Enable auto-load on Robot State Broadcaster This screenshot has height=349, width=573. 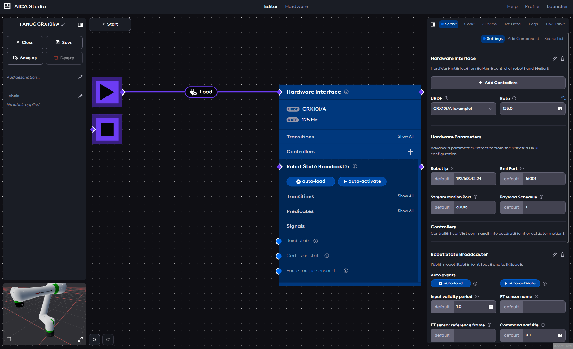click(x=310, y=181)
